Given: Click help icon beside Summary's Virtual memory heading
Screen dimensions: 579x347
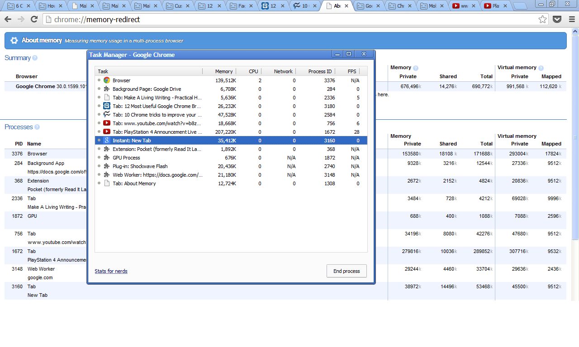Looking at the screenshot, I should point(541,68).
